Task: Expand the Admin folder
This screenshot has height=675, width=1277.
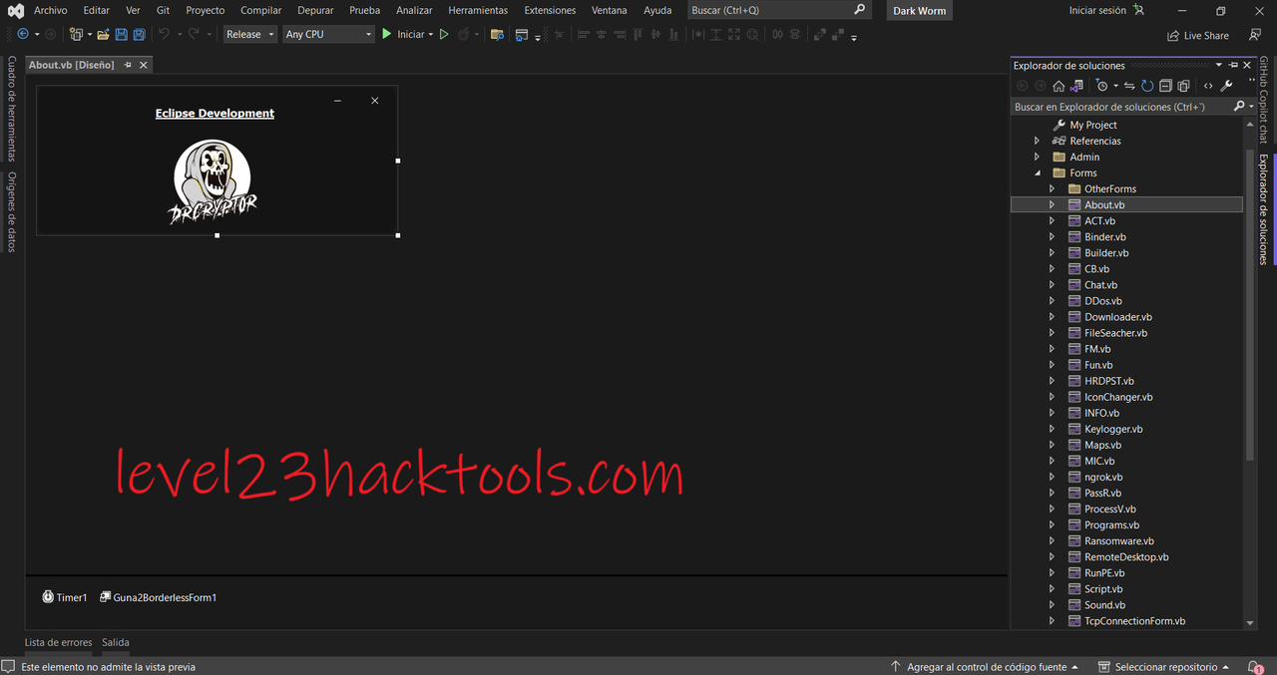Action: tap(1037, 157)
